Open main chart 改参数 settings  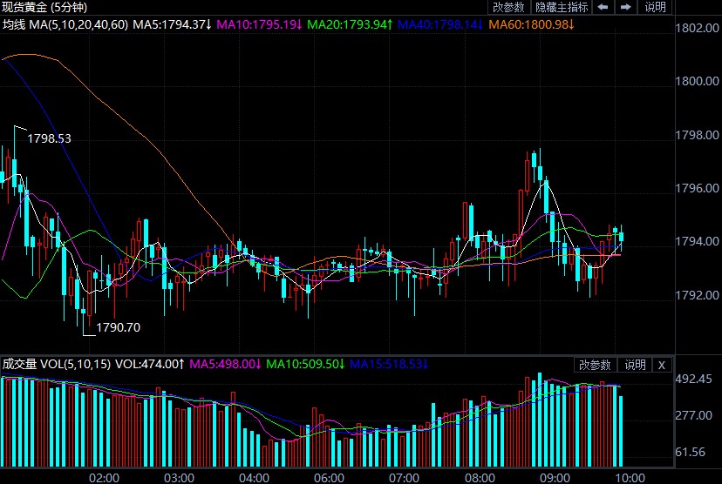coord(508,7)
